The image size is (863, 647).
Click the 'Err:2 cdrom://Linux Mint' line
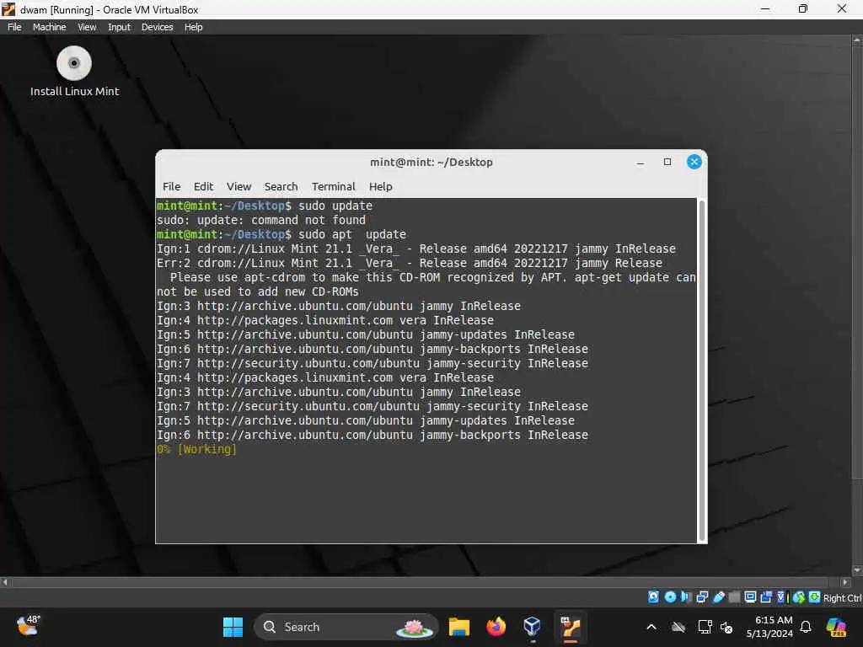pyautogui.click(x=410, y=263)
